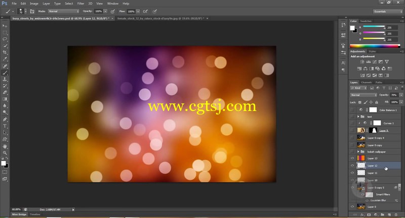This screenshot has height=218, width=405.
Task: Select the Clone Stamp tool
Action: click(x=5, y=79)
